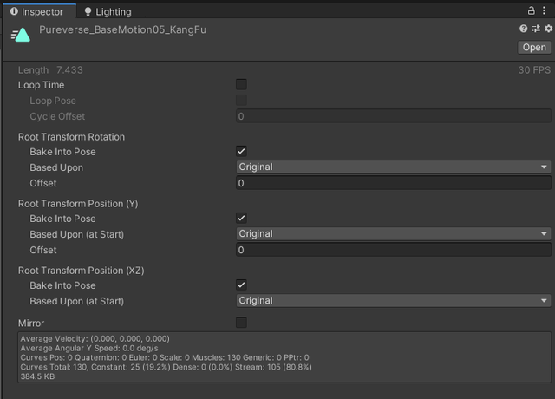Screen dimensions: 555x399
Task: Open the help reference icon
Action: click(523, 29)
